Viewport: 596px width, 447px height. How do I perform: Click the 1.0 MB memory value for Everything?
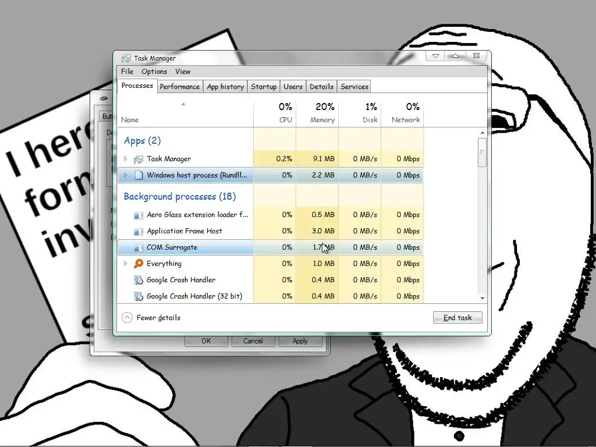coord(324,264)
